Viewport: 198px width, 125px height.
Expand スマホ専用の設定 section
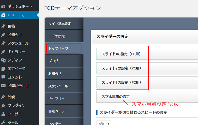(x=147, y=97)
